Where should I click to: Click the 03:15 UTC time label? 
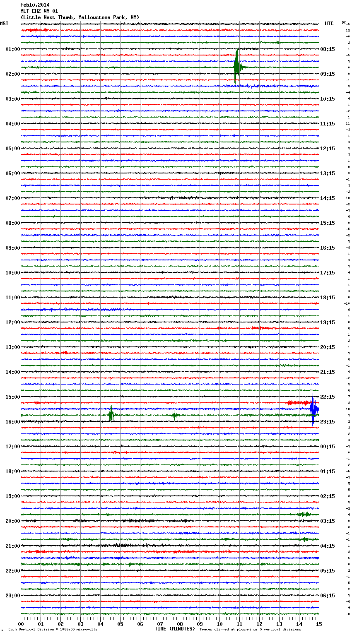coord(328,521)
